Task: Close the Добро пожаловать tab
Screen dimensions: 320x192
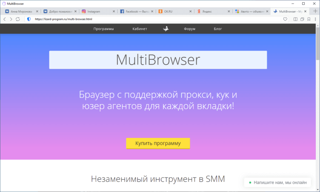Action: [x=75, y=11]
